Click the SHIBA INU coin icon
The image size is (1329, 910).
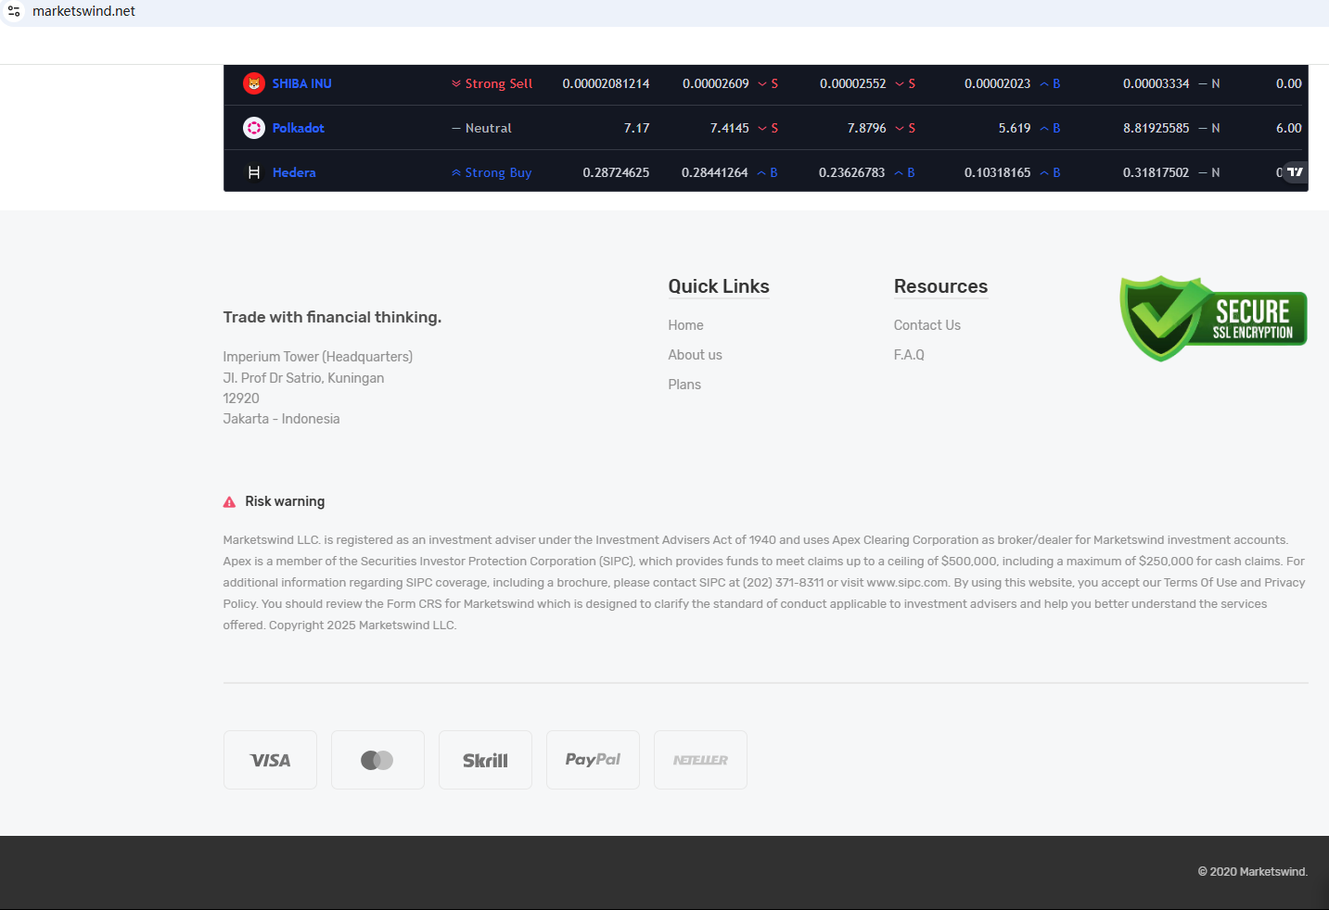tap(253, 83)
